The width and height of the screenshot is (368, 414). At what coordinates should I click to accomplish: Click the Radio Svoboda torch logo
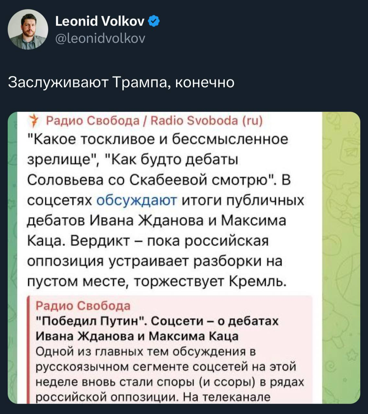[x=33, y=122]
